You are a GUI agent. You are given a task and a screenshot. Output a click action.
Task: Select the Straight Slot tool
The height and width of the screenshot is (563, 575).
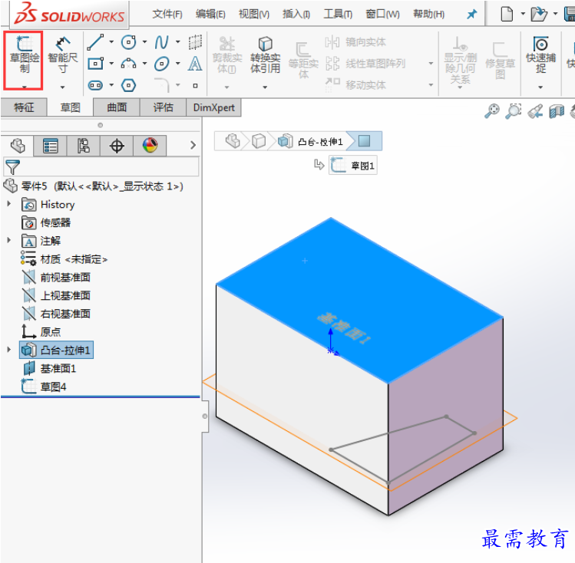coord(95,85)
